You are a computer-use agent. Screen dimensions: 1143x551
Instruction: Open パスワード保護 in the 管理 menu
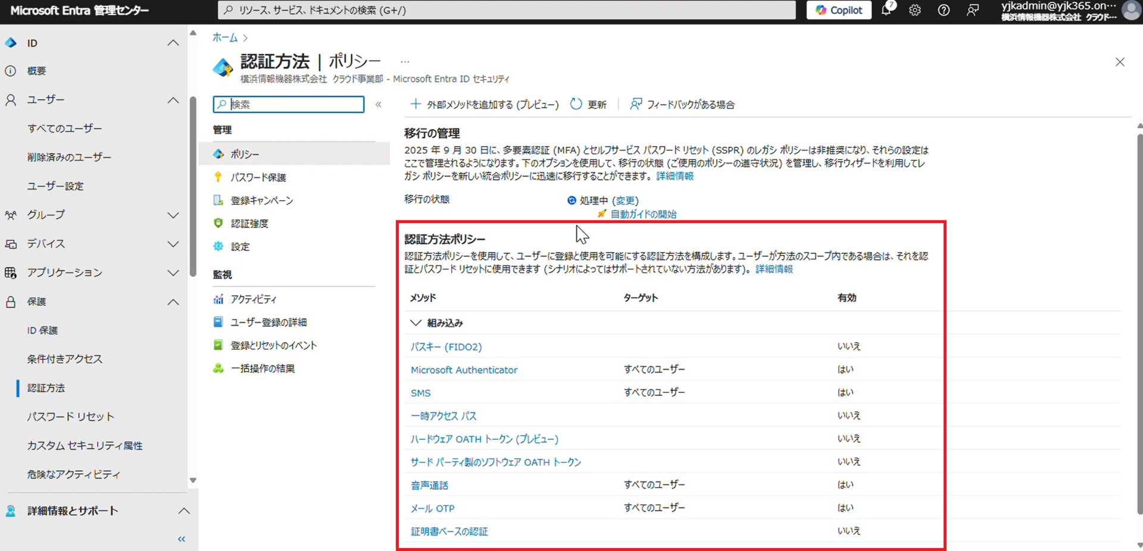pos(258,177)
